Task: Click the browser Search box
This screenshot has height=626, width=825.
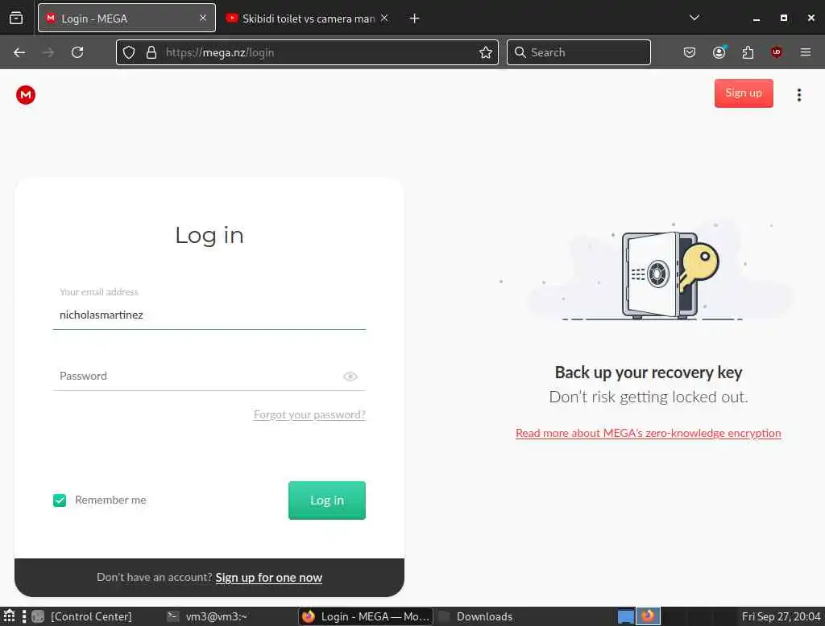Action: coord(578,52)
